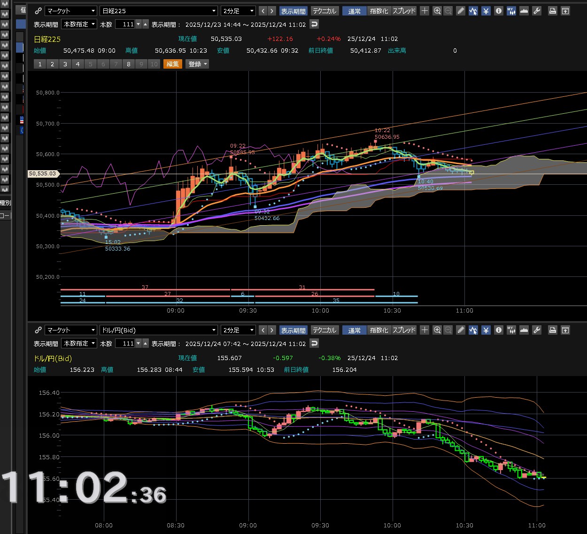Click the info icon in the USD/JPY toolbar
The height and width of the screenshot is (534, 587).
point(499,330)
